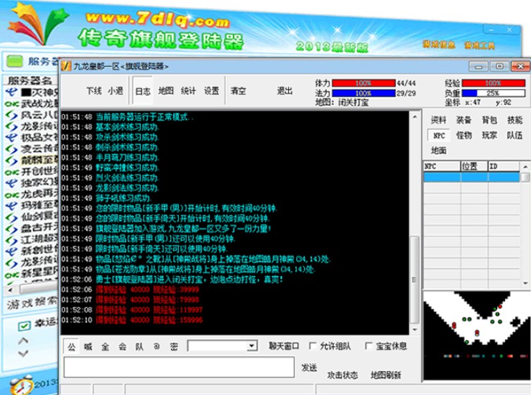Select the 队 team chat channel
Image resolution: width=531 pixels, height=395 pixels.
point(139,346)
